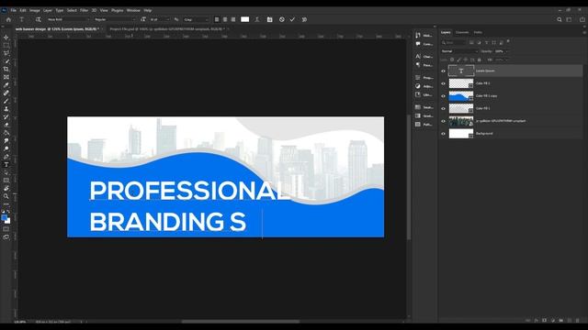588x330 pixels.
Task: Hide the Color Fill 1 copy layer
Action: tap(443, 96)
